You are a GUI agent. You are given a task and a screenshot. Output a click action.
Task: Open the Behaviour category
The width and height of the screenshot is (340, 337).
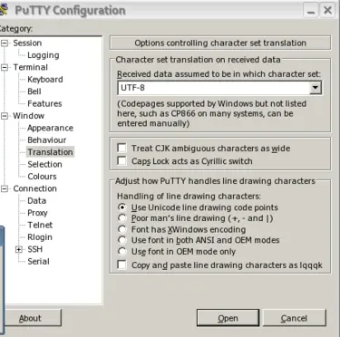46,140
